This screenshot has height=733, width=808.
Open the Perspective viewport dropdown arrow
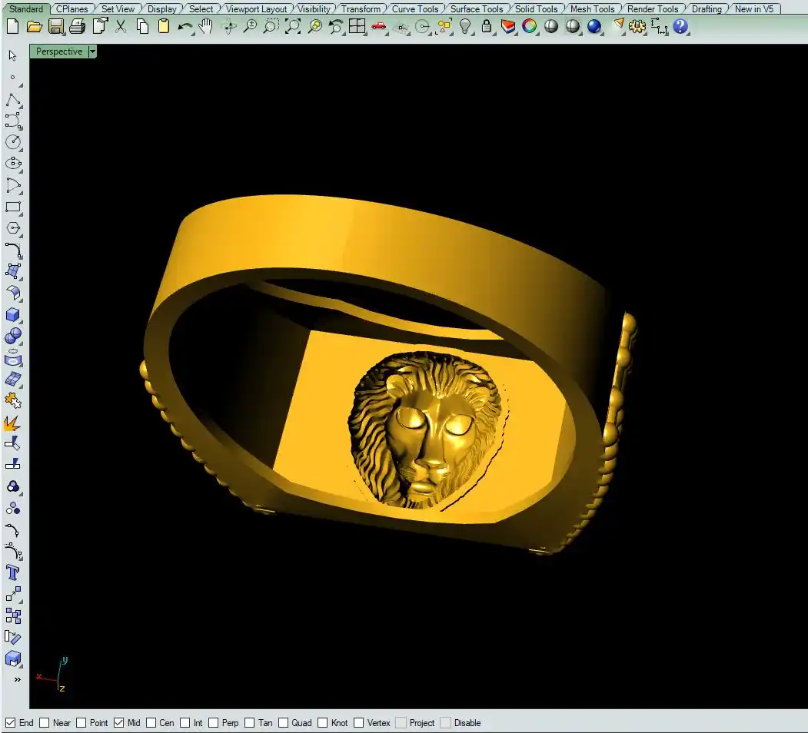click(x=92, y=51)
